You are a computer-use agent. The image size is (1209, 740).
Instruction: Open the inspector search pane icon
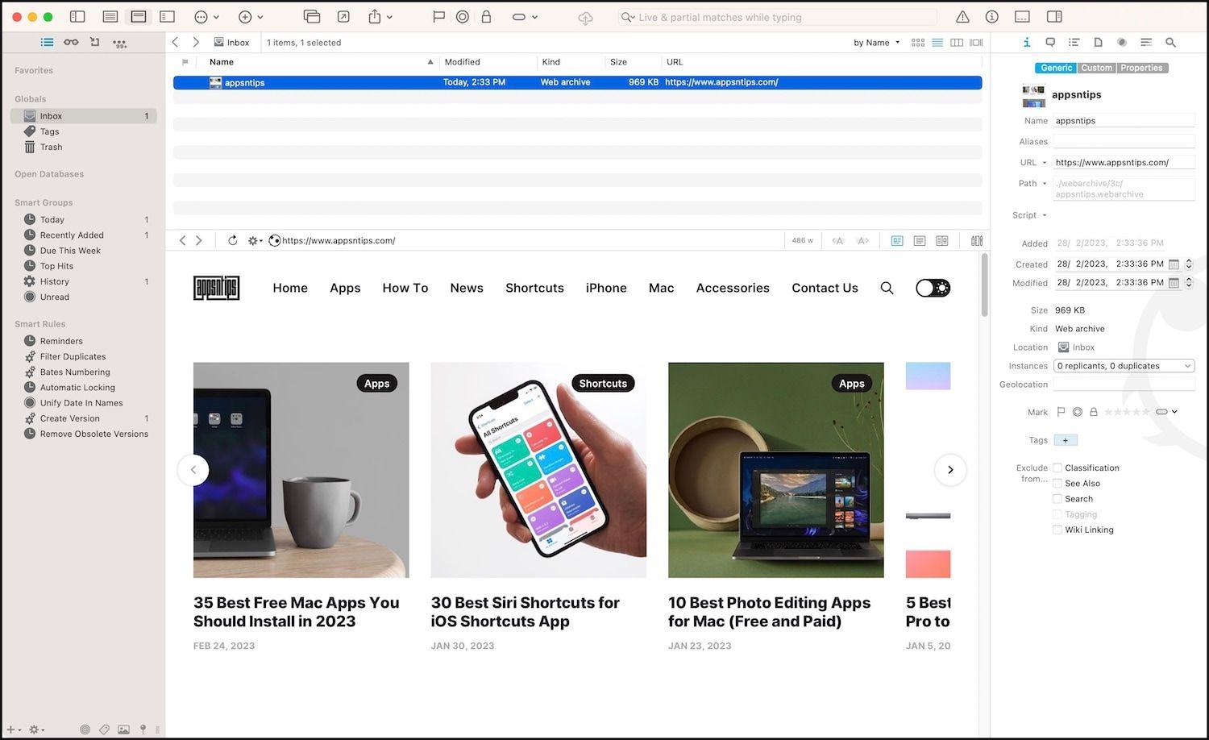click(x=1170, y=42)
